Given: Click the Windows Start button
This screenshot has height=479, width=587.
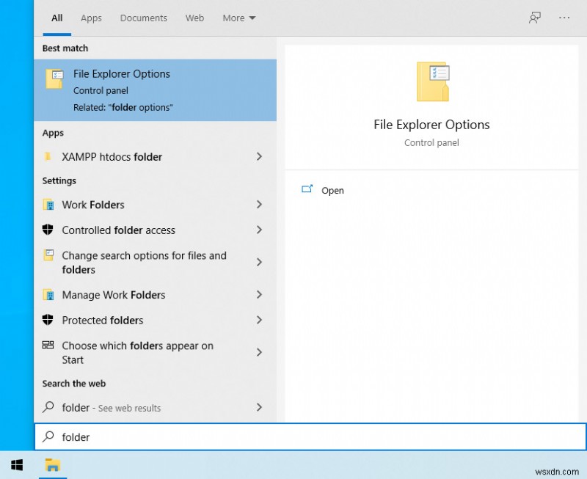Looking at the screenshot, I should point(16,464).
